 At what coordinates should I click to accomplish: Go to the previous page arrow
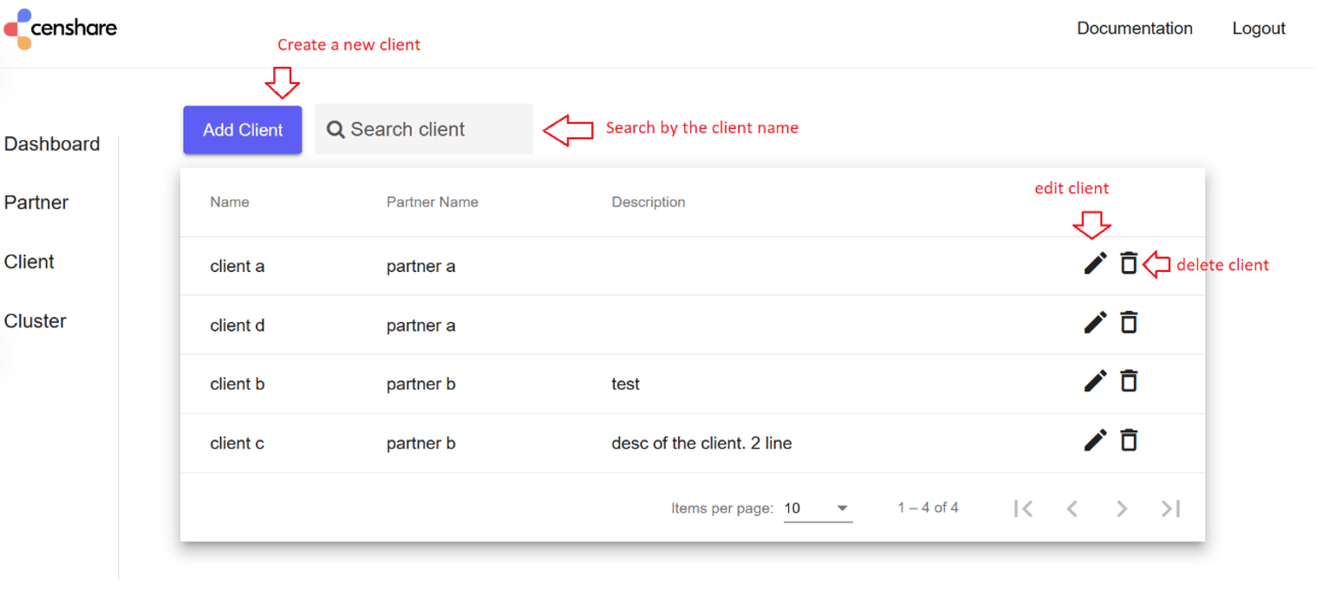pyautogui.click(x=1072, y=508)
